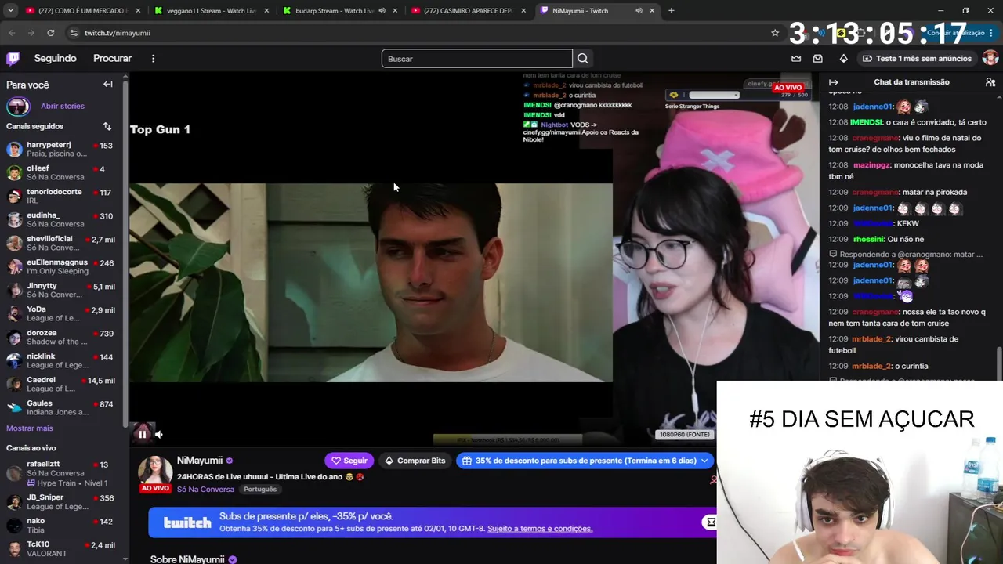This screenshot has width=1003, height=564.
Task: Click Teste 1 mês sem anúncios button
Action: coord(917,58)
